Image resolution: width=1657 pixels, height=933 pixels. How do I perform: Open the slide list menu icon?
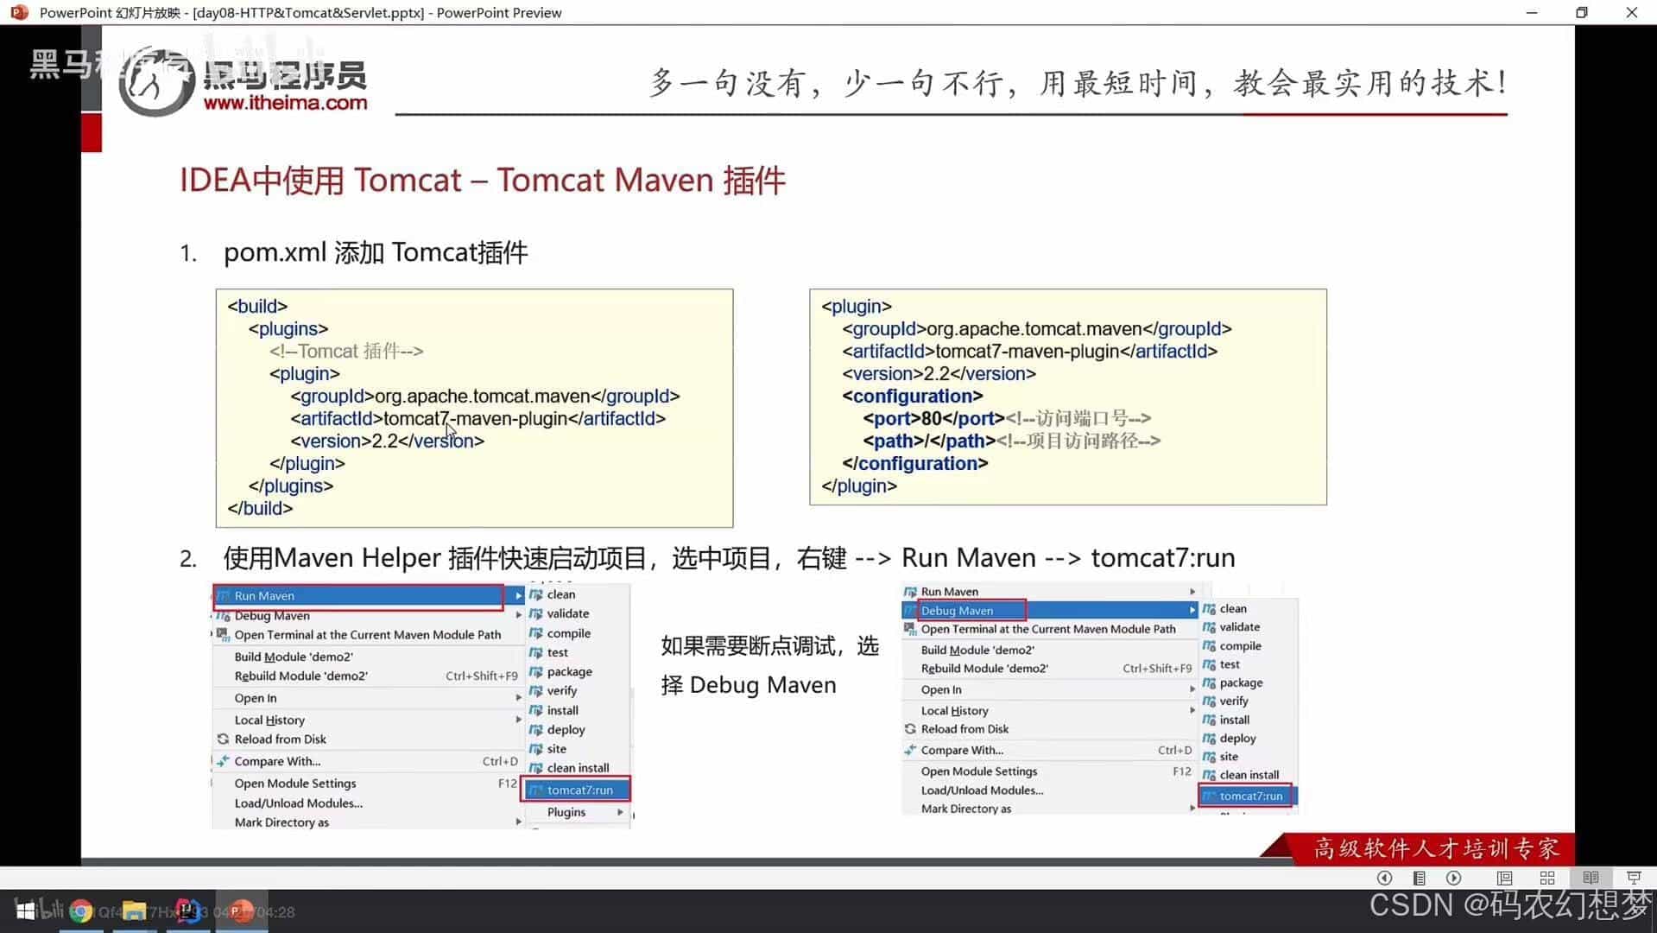click(x=1419, y=878)
